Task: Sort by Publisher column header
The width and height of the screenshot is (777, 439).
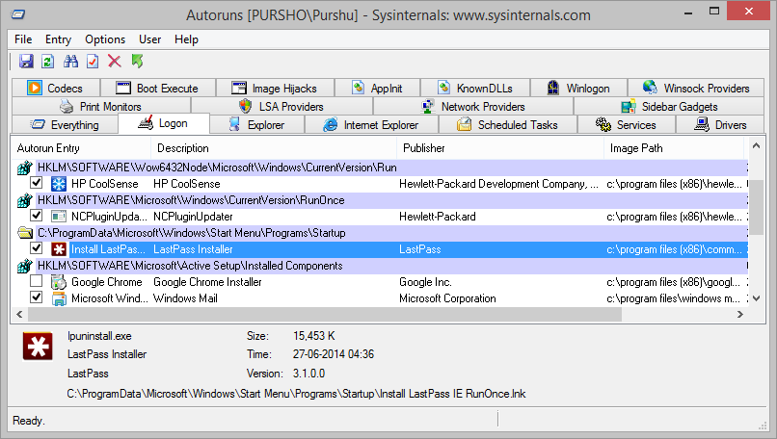Action: [x=500, y=148]
